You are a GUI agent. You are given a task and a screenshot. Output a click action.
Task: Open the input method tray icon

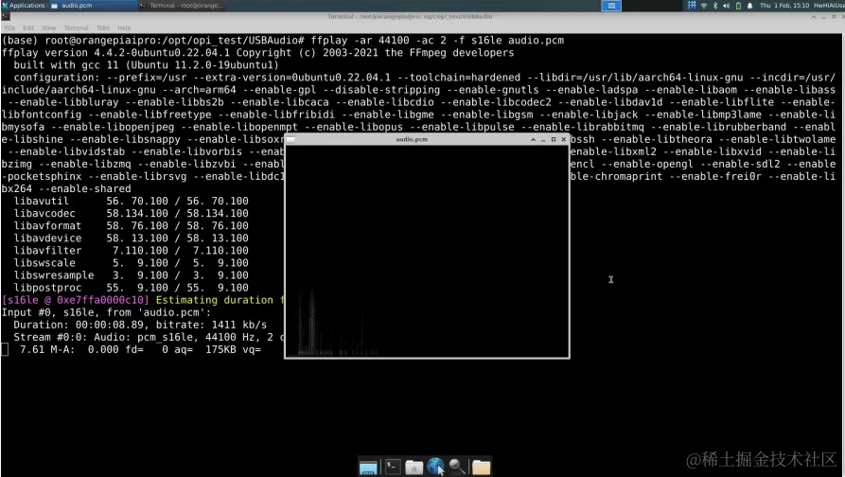pos(692,6)
